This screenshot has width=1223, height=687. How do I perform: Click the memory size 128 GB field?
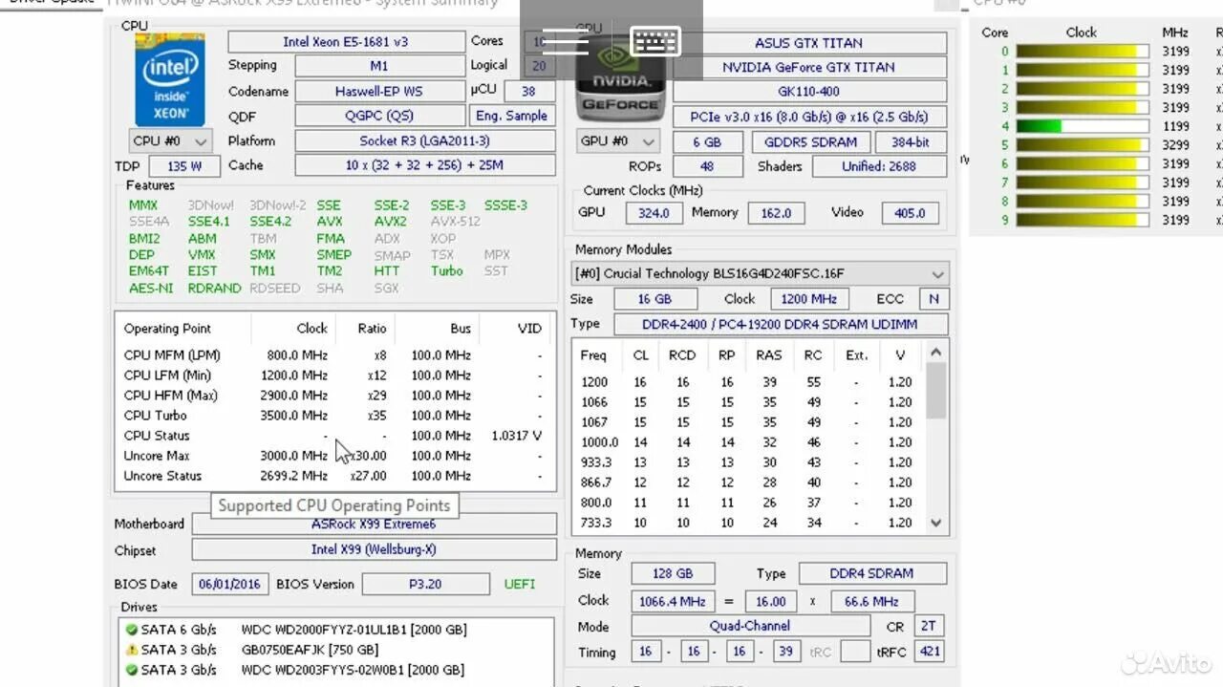click(x=673, y=573)
